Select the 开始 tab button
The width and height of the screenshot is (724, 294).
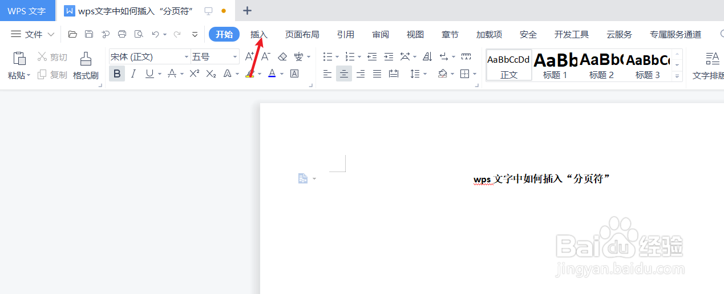click(224, 34)
